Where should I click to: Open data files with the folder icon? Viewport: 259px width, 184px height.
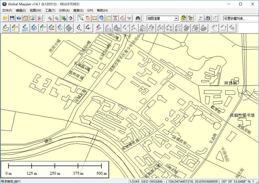(x=5, y=18)
